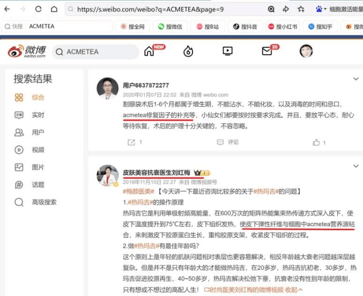The height and width of the screenshot is (296, 363).
Task: Open the 用户6637872277 username link
Action: [146, 85]
